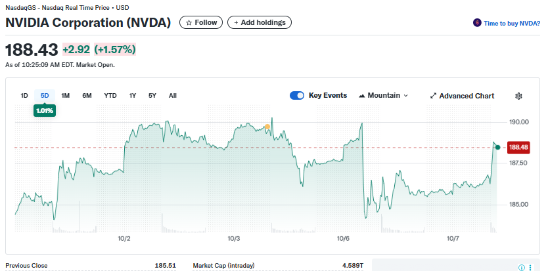Switch chart to 5Y range
The image size is (548, 271).
152,96
